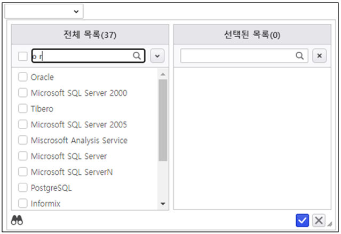Click the magnifier icon in the full list search
The width and height of the screenshot is (341, 234).
tap(137, 56)
